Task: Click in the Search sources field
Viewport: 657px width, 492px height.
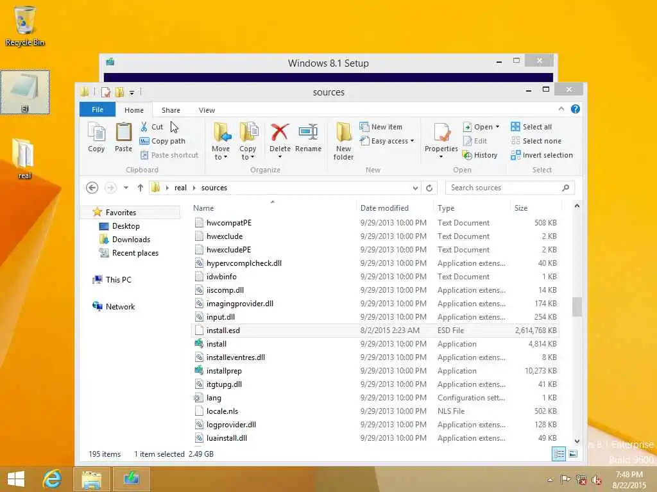Action: pos(503,188)
